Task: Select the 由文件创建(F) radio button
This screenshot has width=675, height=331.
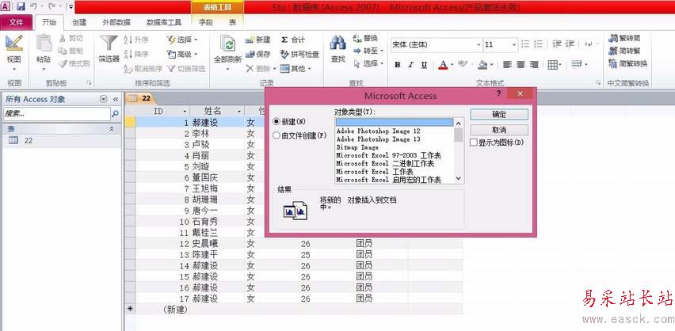Action: click(x=276, y=135)
